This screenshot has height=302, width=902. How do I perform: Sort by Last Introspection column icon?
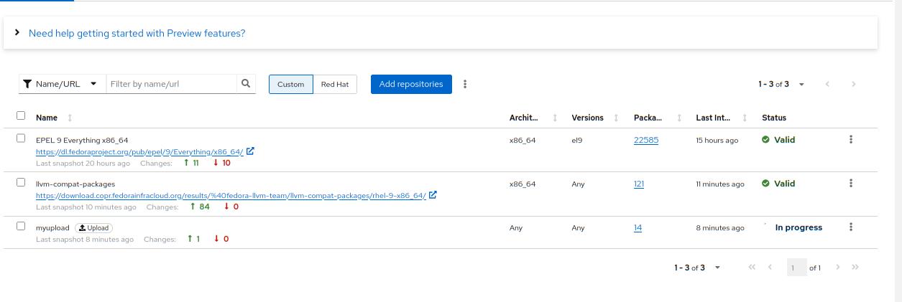coord(745,118)
